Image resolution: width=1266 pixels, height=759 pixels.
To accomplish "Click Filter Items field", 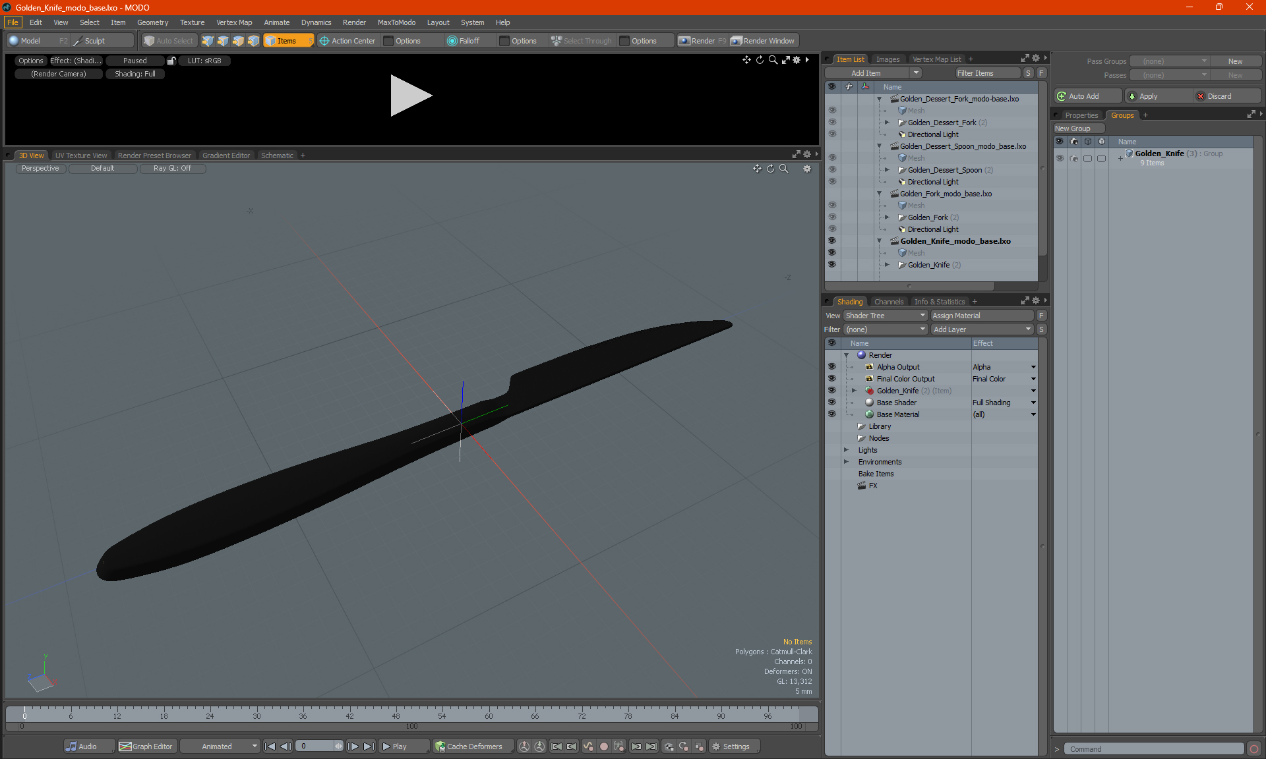I will [987, 73].
